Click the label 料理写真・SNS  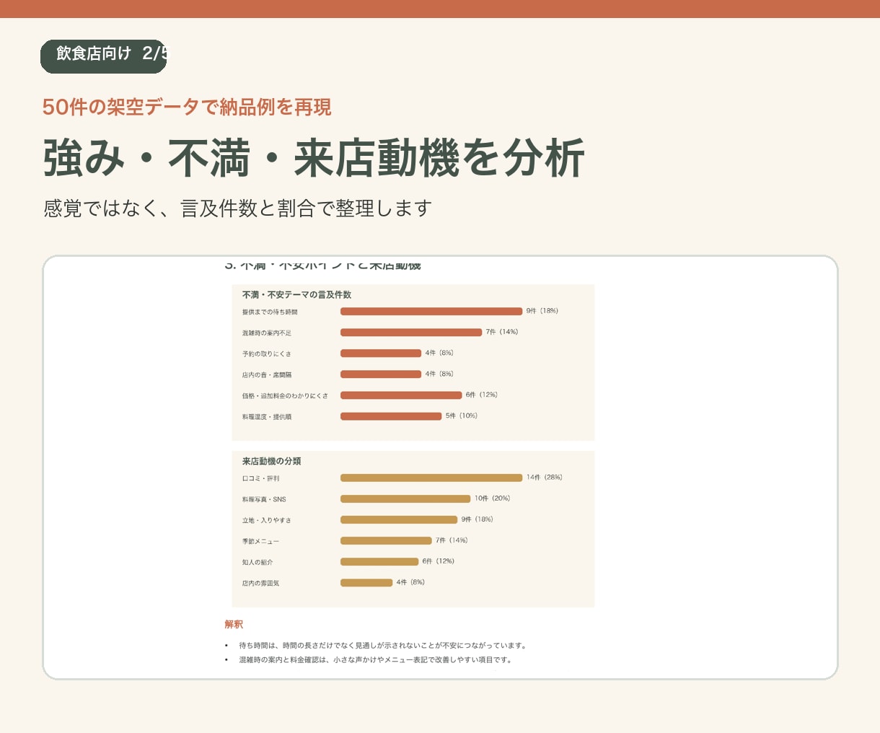[264, 500]
